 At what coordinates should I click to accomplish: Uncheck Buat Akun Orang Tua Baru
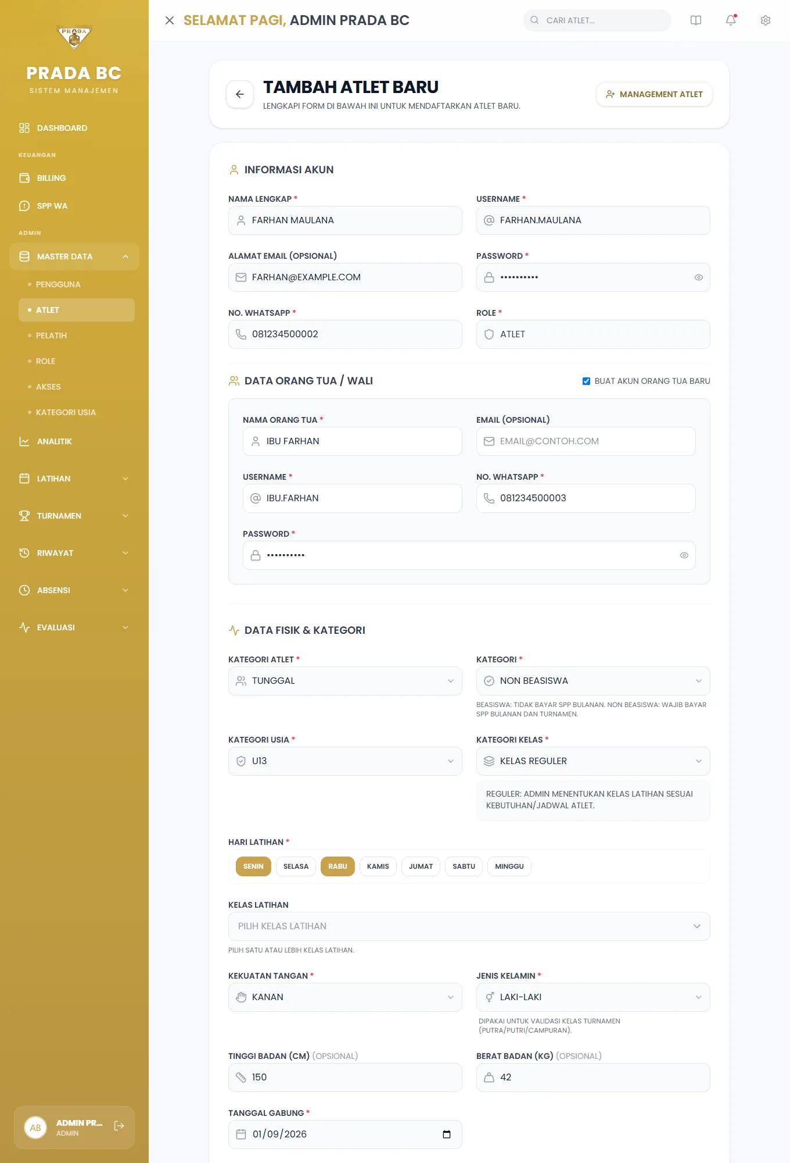point(586,381)
